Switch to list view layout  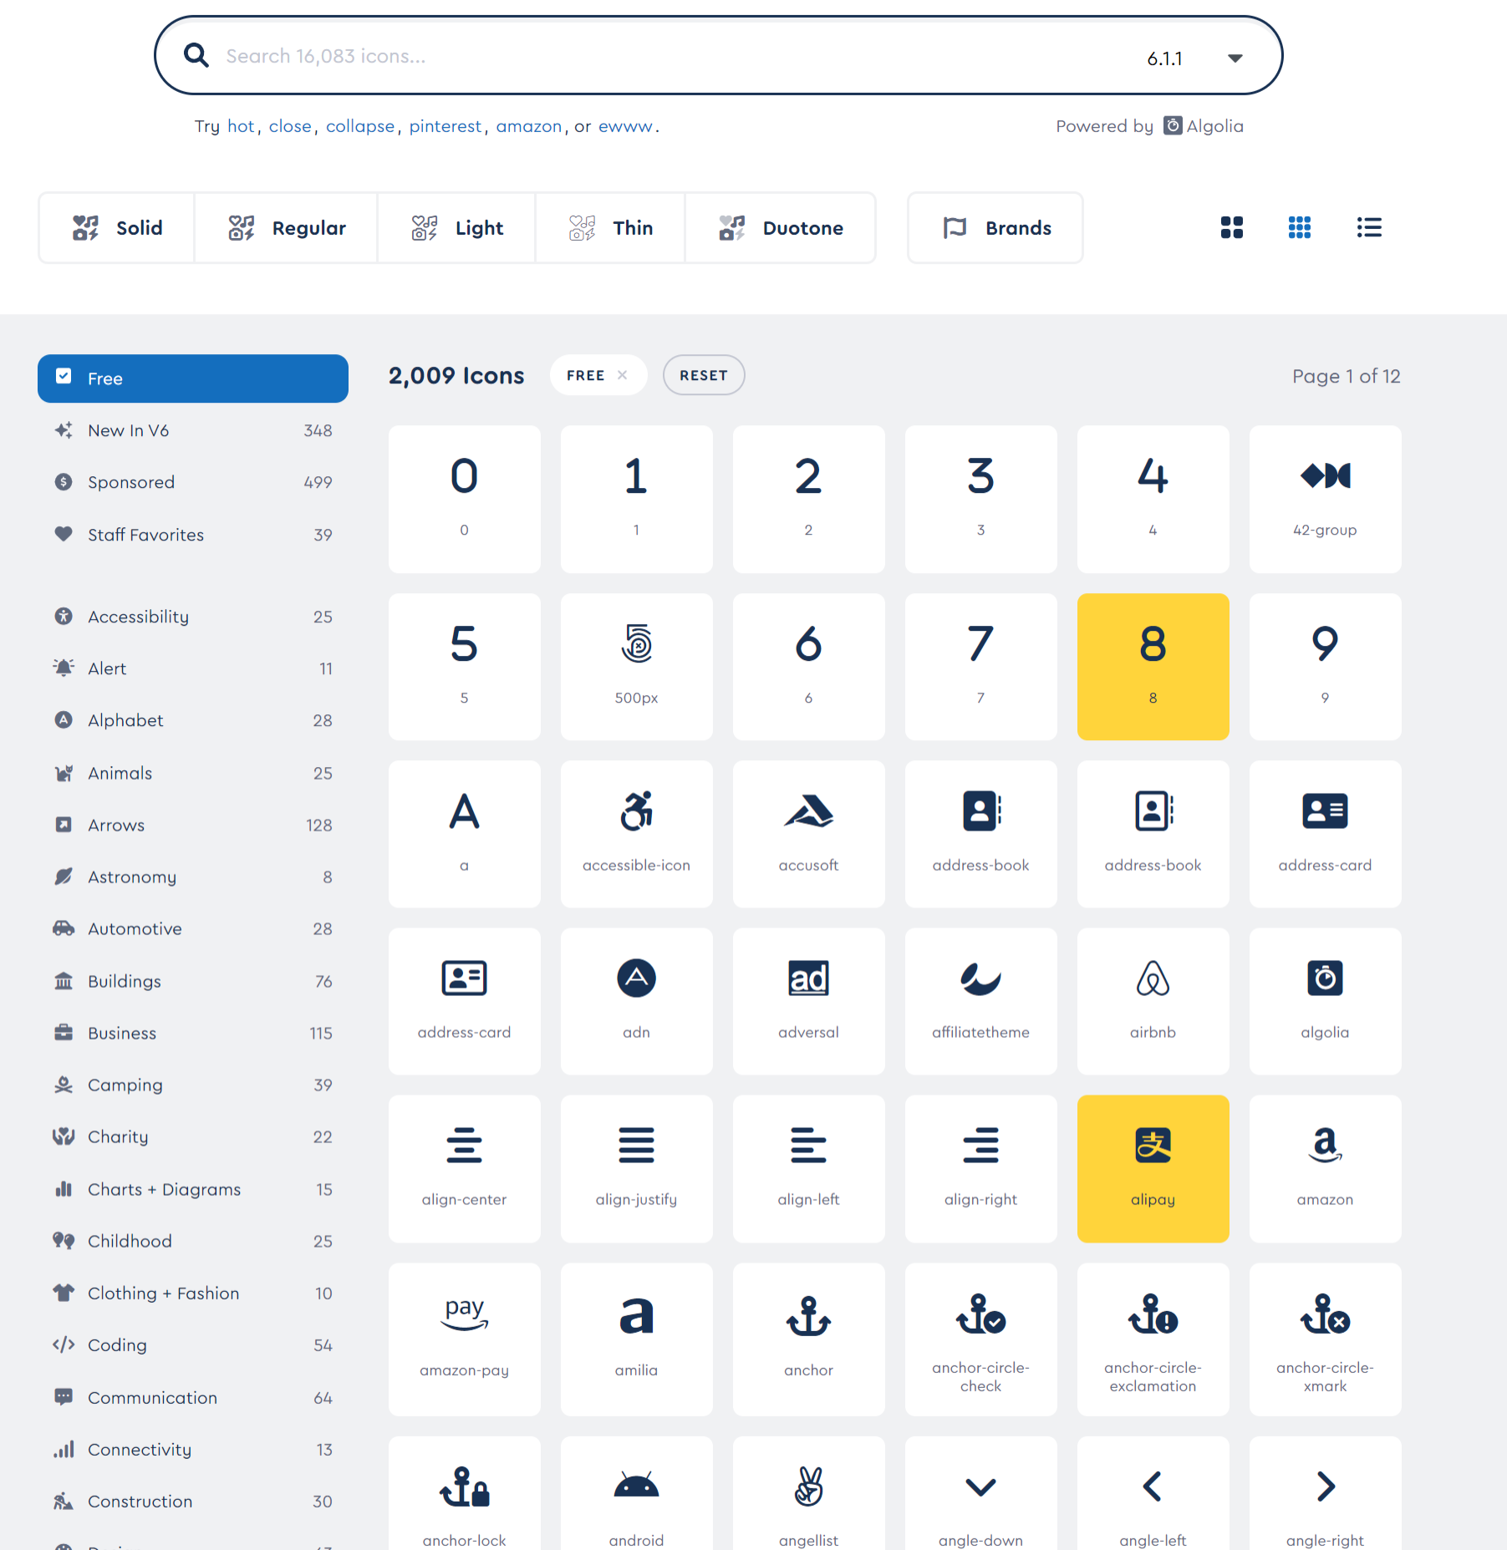(1368, 227)
